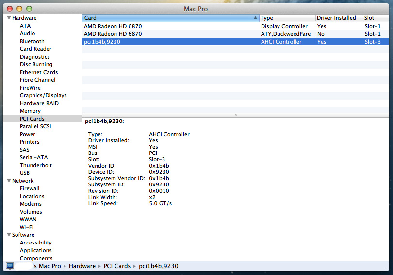Open Locations under Network
This screenshot has height=275, width=393.
(x=32, y=196)
